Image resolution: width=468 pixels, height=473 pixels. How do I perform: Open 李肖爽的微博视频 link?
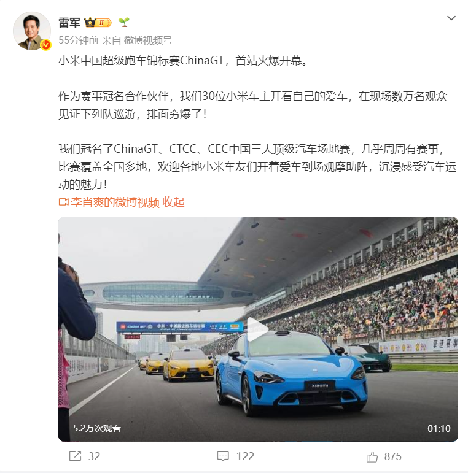[115, 202]
